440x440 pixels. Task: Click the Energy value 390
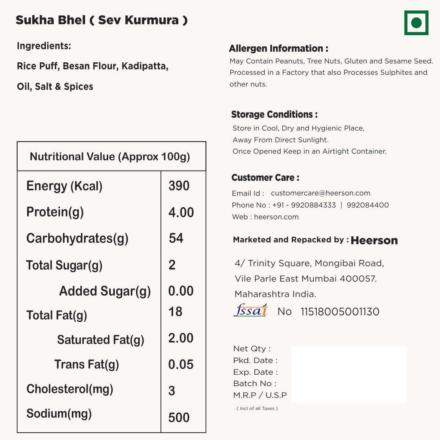[x=179, y=186]
